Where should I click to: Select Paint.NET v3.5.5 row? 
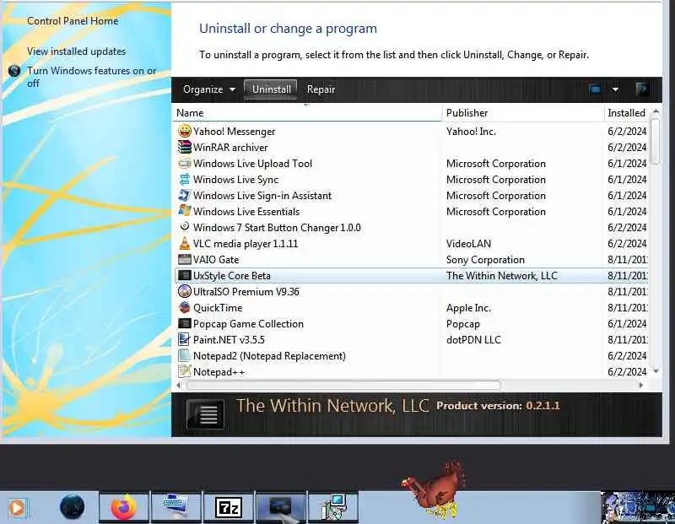pos(412,339)
